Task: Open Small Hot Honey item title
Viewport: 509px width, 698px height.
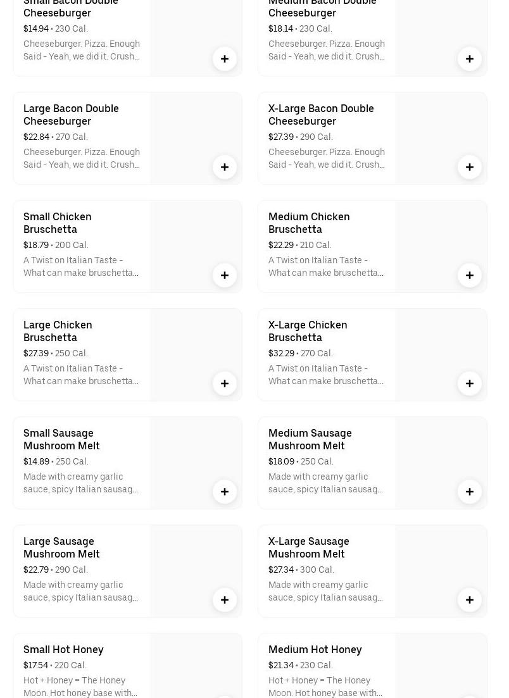Action: click(x=63, y=649)
